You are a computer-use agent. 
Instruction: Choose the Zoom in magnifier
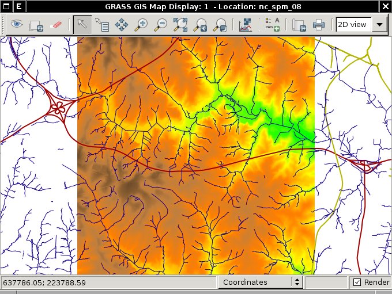point(141,25)
